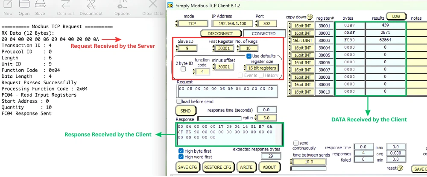The image size is (427, 177).
Task: Click the CONNECTED status indicator
Action: [263, 33]
